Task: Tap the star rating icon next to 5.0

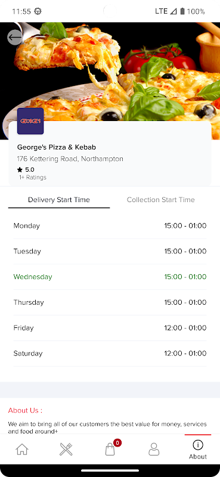Action: tap(20, 170)
